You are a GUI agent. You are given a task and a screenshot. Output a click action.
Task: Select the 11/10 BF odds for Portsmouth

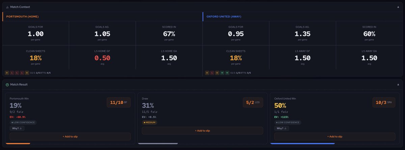tap(118, 102)
